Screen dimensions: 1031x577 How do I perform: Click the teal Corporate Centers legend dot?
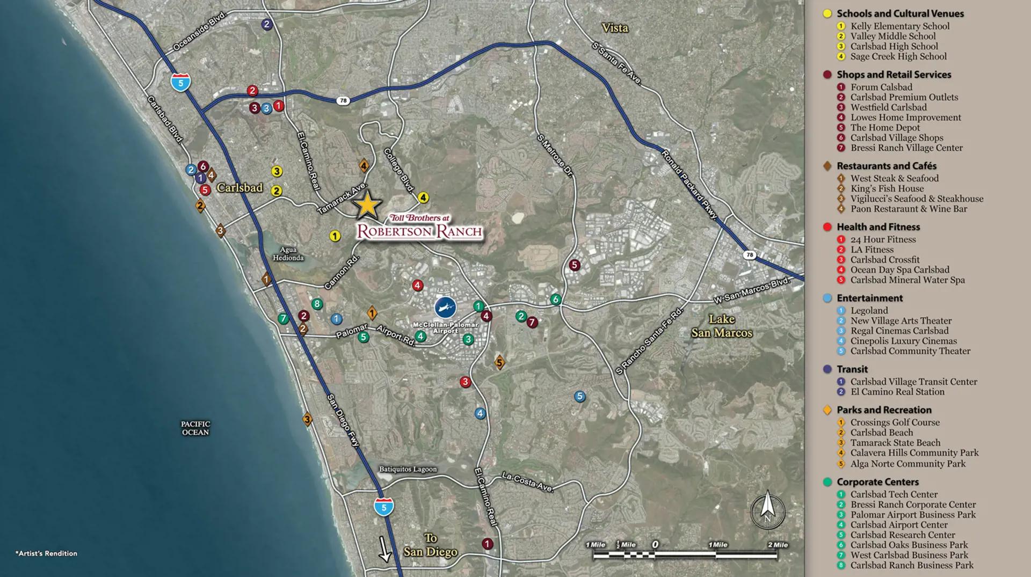827,482
